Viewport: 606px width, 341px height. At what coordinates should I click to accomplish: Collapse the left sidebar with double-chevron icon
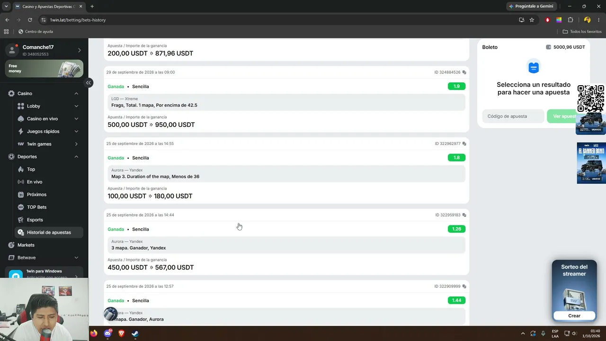88,82
